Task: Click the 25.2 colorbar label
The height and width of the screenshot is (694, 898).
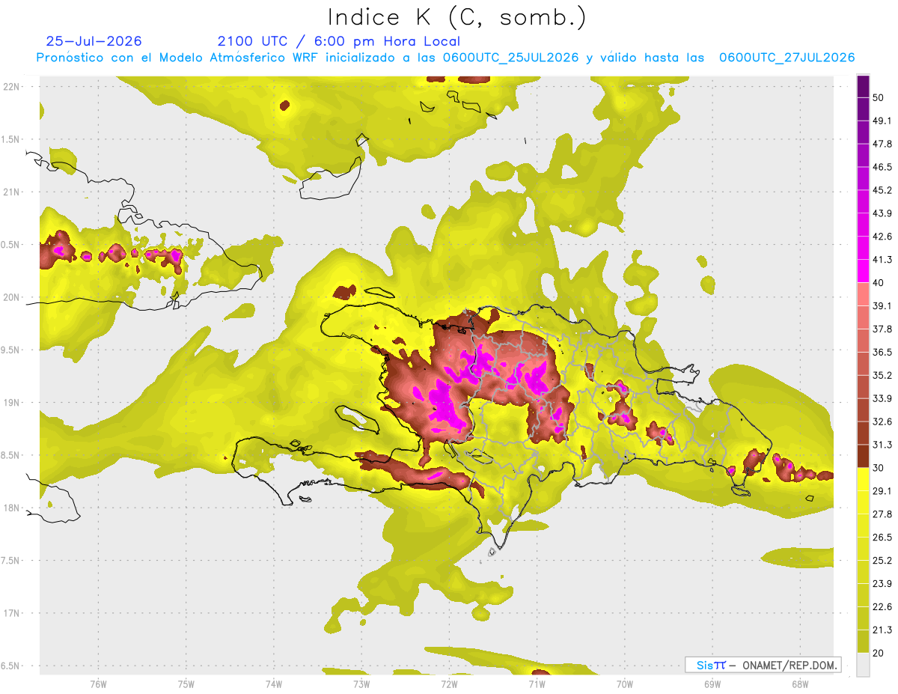Action: pyautogui.click(x=882, y=561)
